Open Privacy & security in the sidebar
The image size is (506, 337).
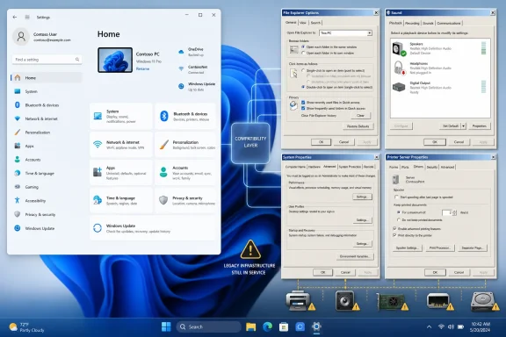point(47,214)
